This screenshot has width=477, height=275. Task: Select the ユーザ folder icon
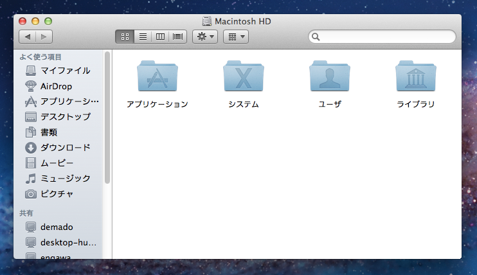click(330, 76)
